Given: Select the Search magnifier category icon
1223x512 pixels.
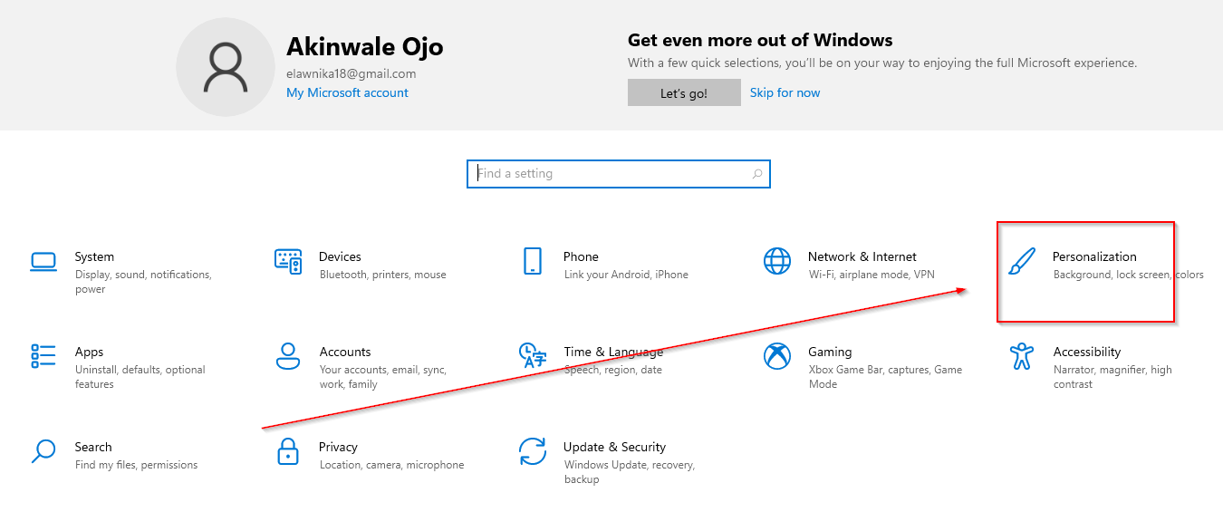Looking at the screenshot, I should tap(43, 450).
